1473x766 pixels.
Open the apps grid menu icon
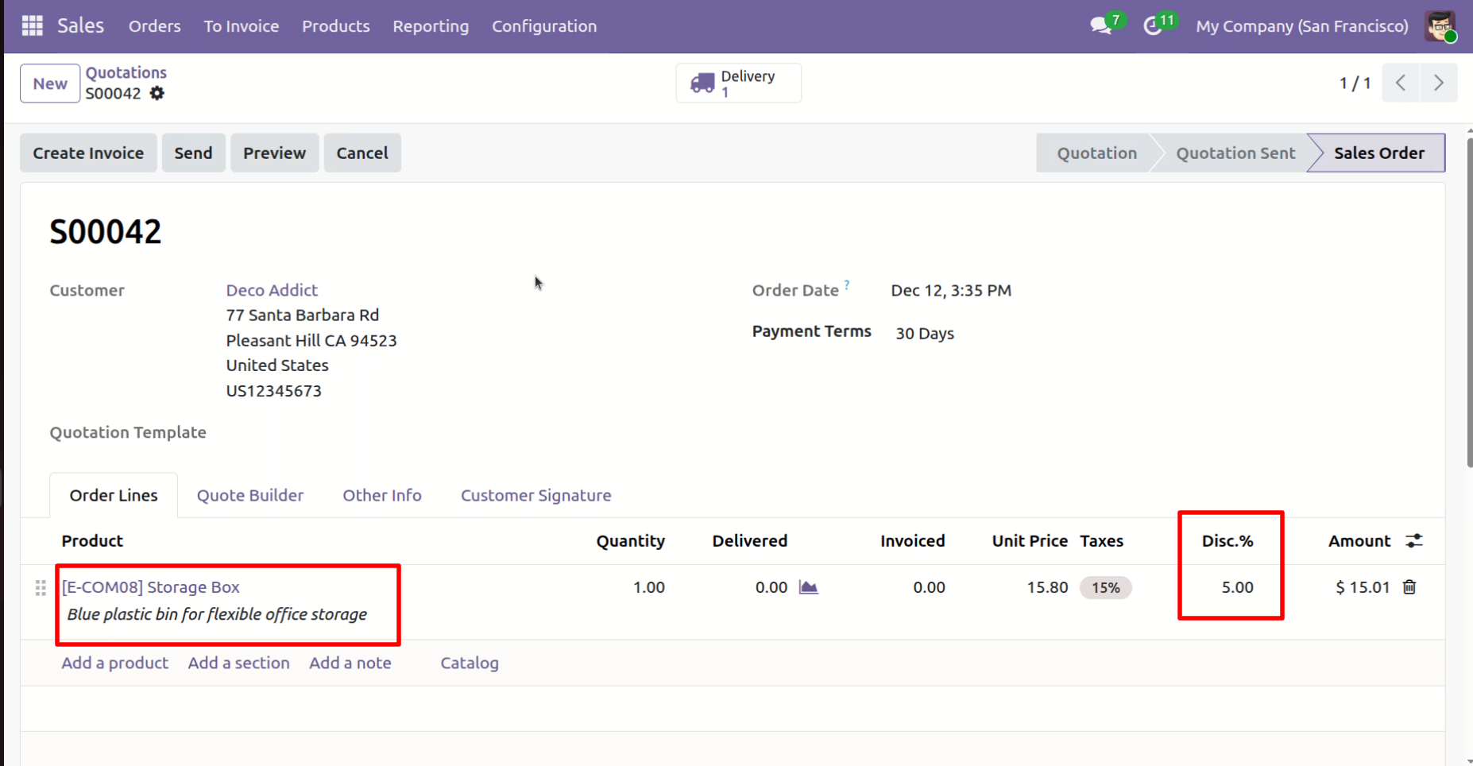33,26
